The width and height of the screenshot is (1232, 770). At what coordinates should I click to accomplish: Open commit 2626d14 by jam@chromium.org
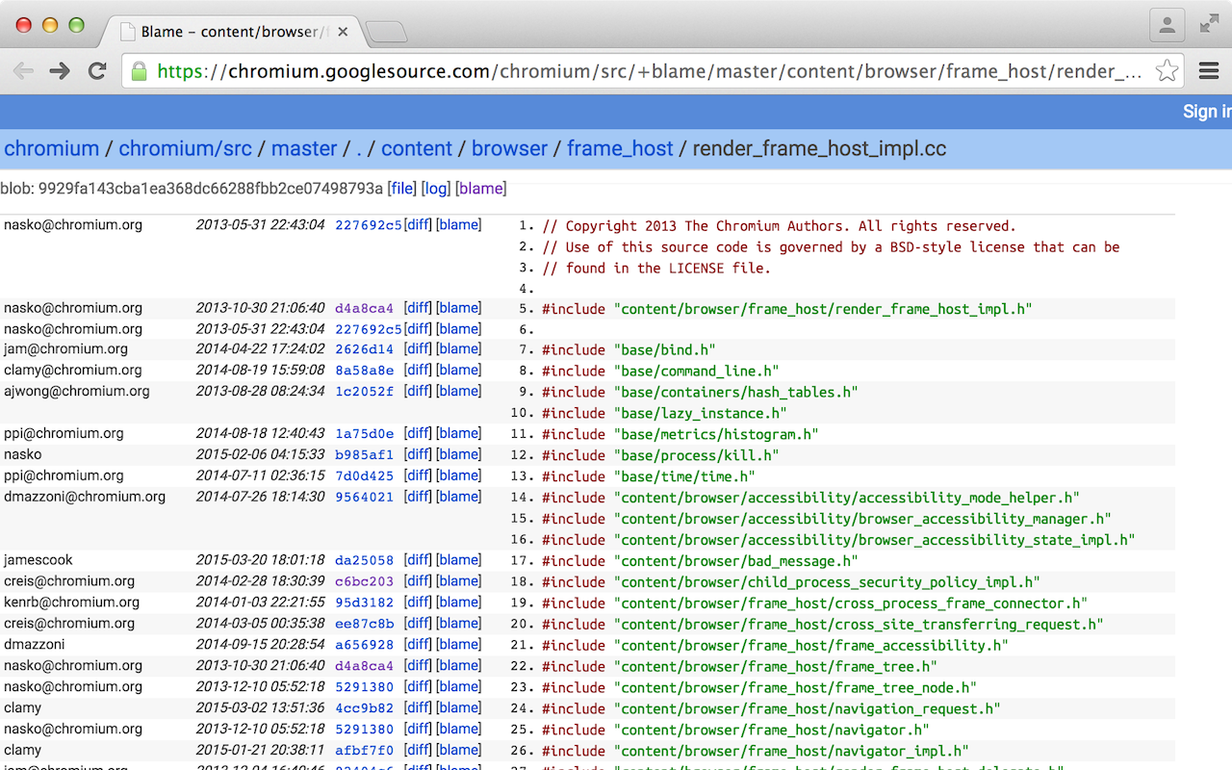364,349
